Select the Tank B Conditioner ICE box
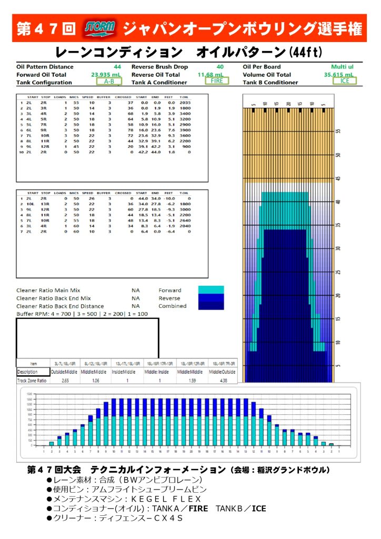Viewport: 381px width, 539px height. click(x=344, y=81)
